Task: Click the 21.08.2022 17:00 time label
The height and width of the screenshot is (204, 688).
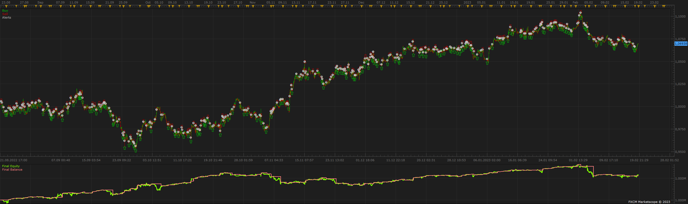Action: (x=14, y=160)
